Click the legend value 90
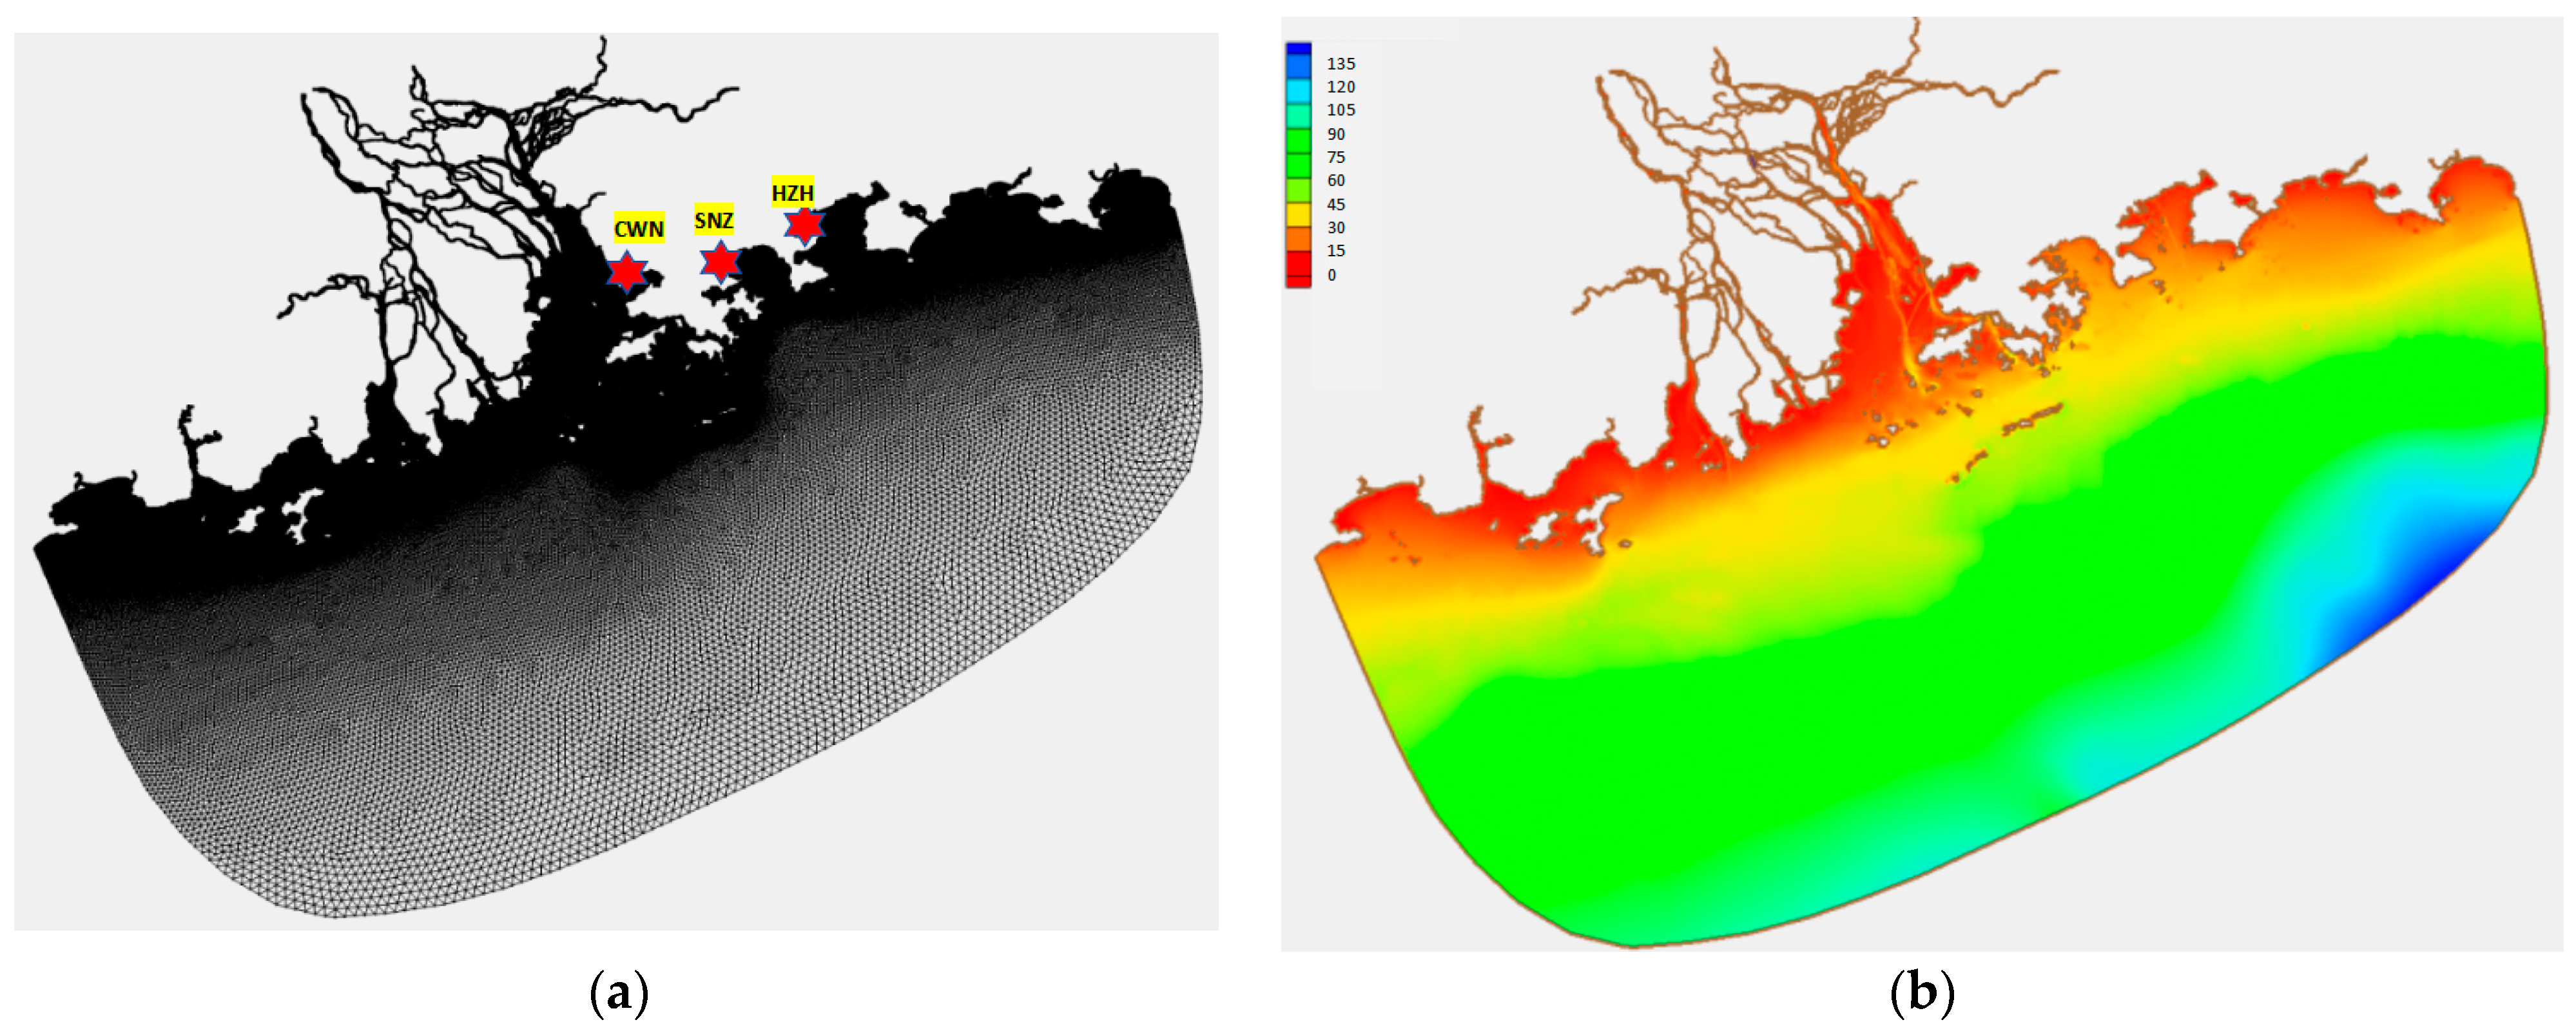The height and width of the screenshot is (1031, 2576). tap(1336, 134)
